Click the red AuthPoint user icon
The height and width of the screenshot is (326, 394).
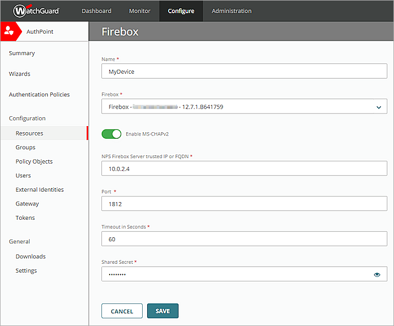(9, 31)
